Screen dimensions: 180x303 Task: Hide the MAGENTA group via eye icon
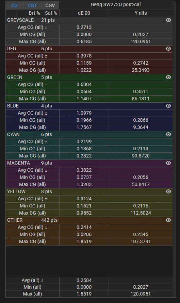pyautogui.click(x=168, y=163)
